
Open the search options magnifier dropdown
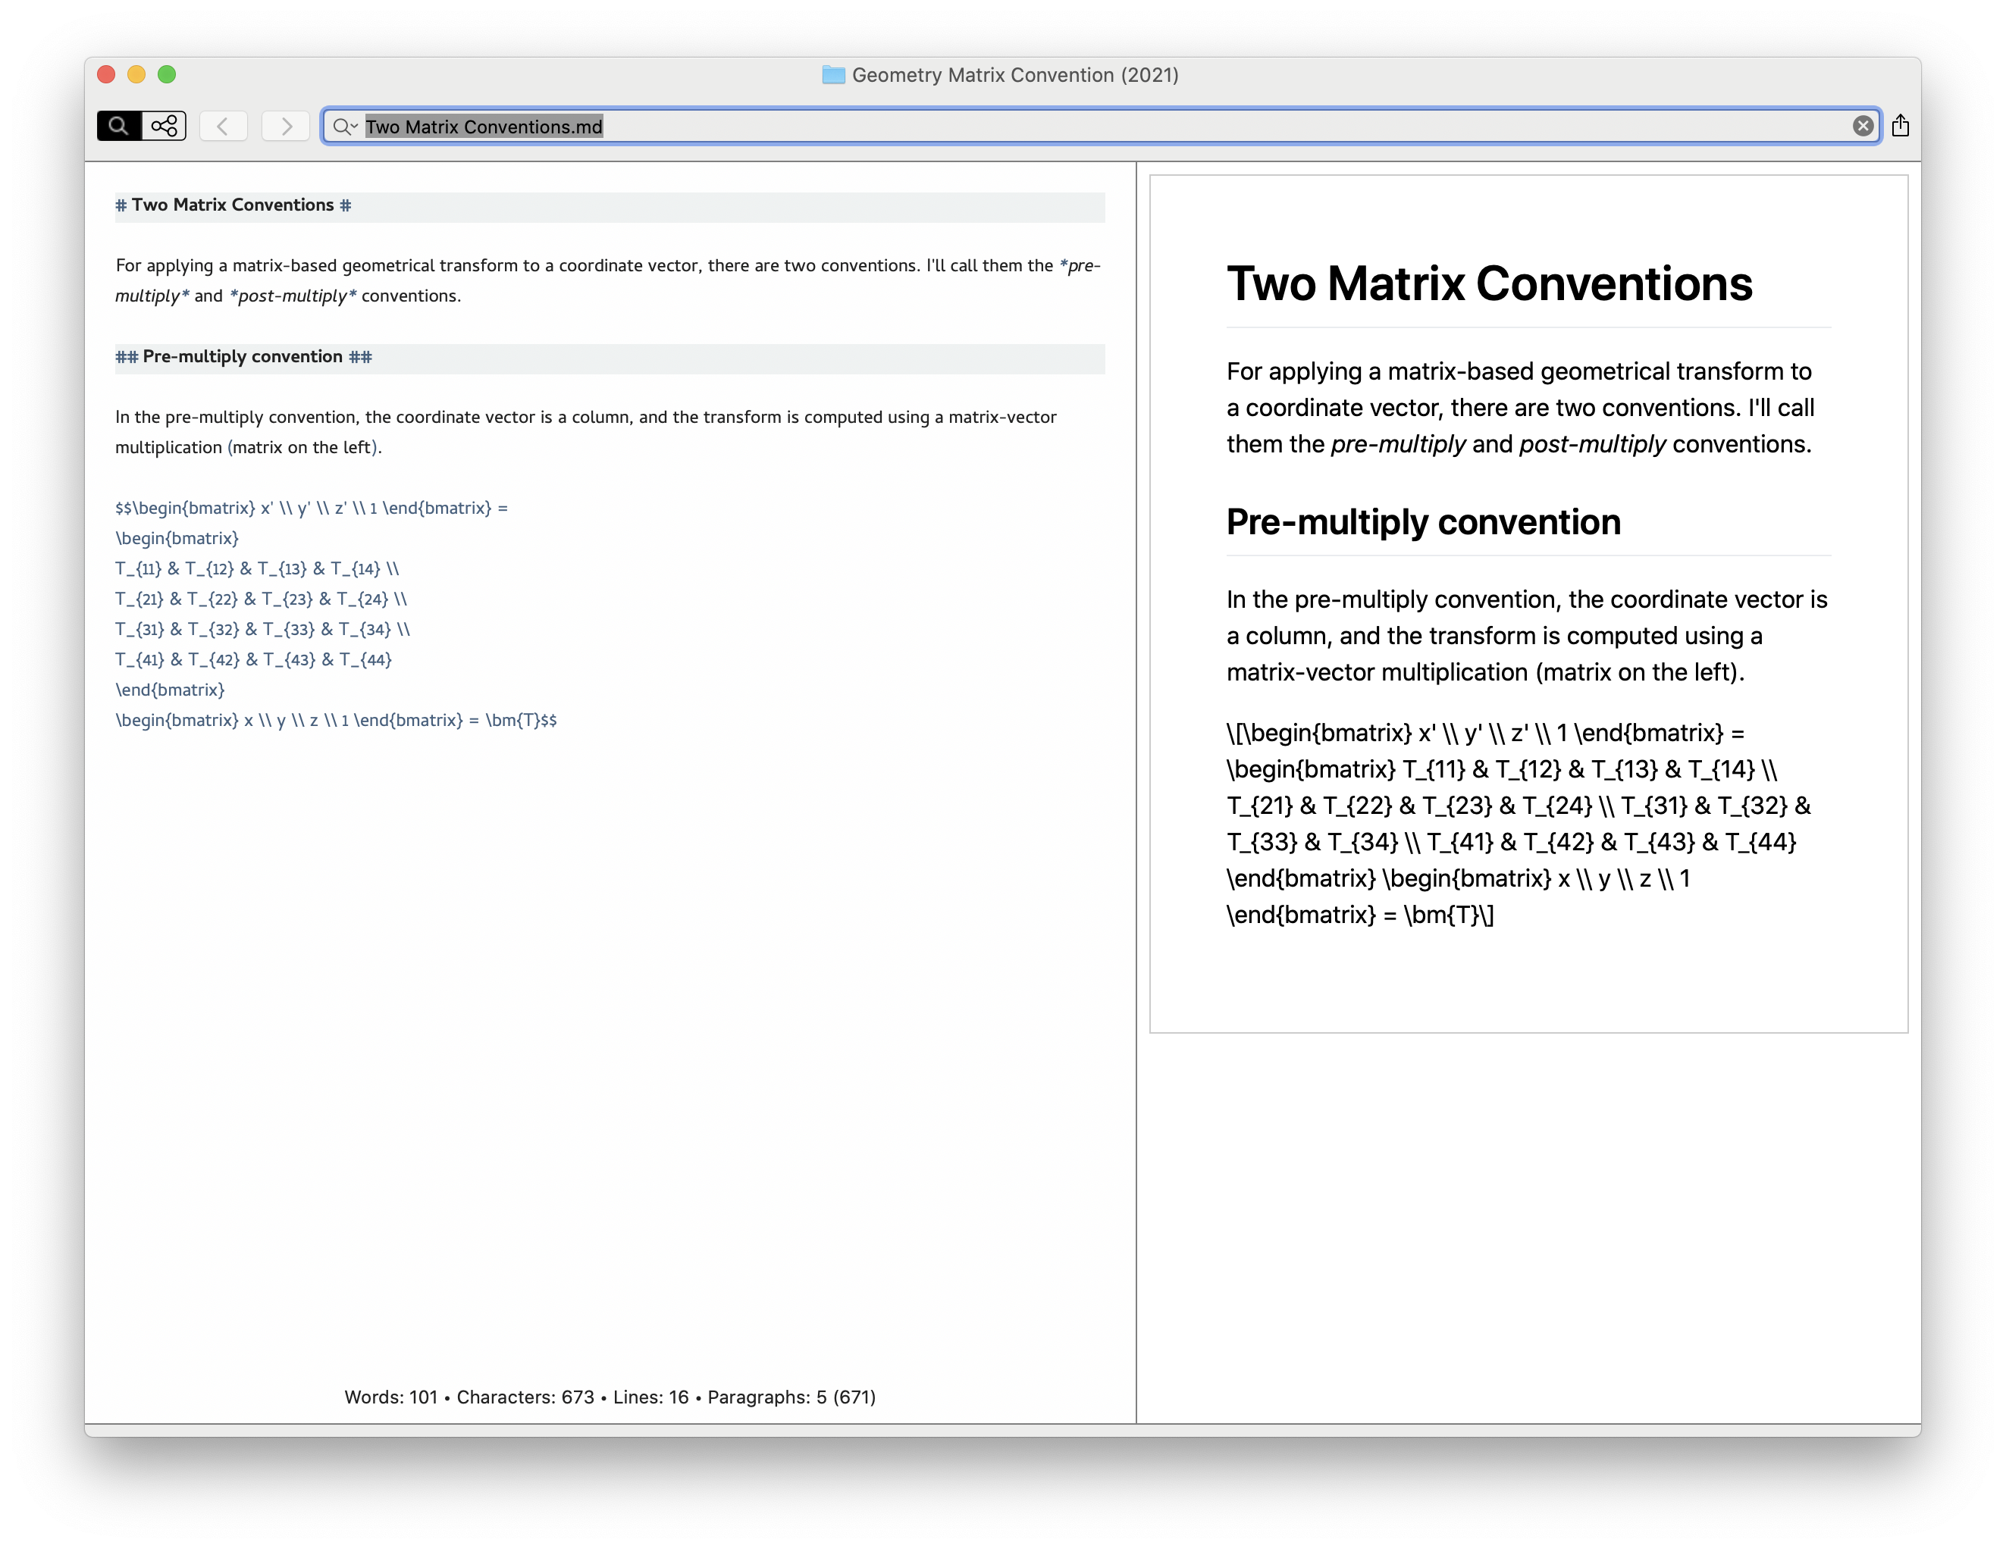point(344,127)
